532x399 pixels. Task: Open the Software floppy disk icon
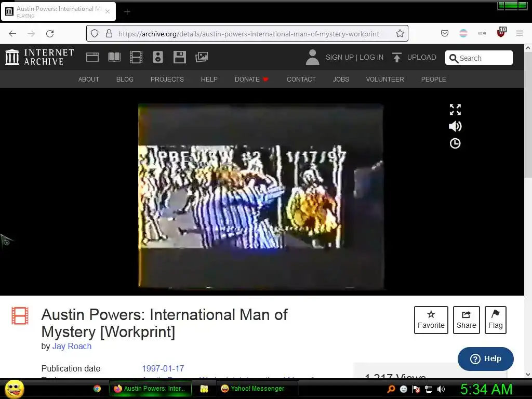179,57
